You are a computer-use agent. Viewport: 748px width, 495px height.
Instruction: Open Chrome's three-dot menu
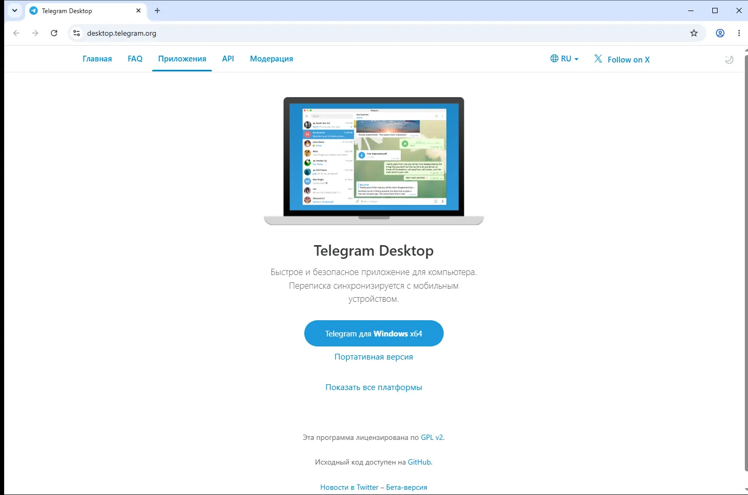739,33
